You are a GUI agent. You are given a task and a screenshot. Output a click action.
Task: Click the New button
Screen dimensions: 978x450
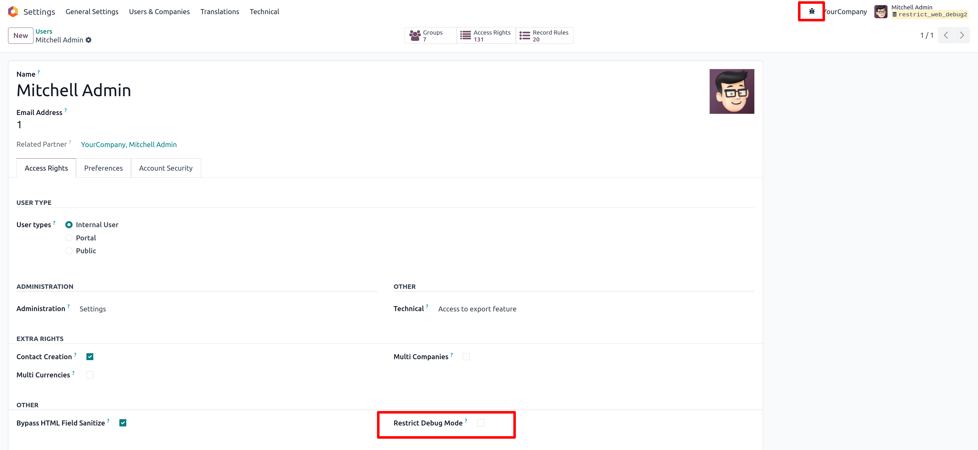[20, 36]
